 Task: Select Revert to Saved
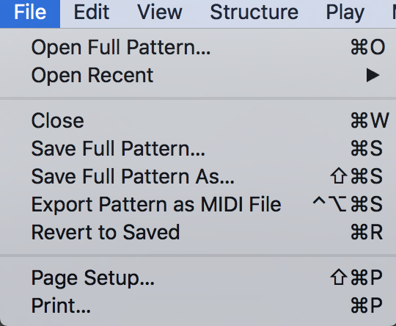tap(198, 232)
